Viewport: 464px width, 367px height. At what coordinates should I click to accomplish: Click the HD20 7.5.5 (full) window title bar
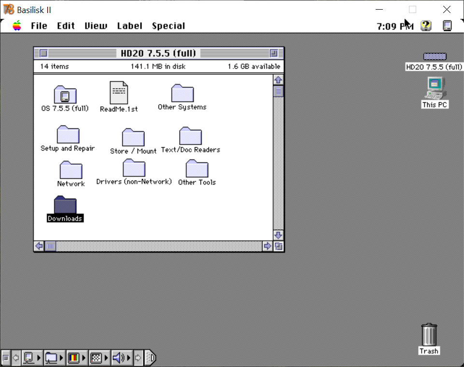(x=159, y=53)
